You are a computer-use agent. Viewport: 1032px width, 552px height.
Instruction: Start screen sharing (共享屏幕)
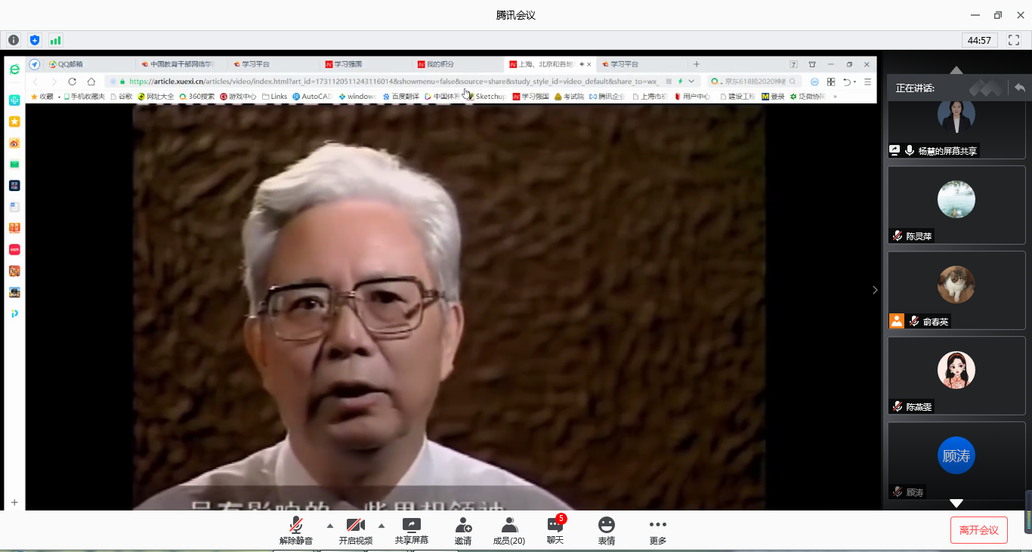click(411, 531)
